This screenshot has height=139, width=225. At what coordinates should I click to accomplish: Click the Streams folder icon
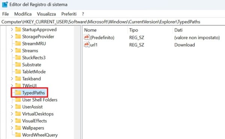tap(18, 51)
